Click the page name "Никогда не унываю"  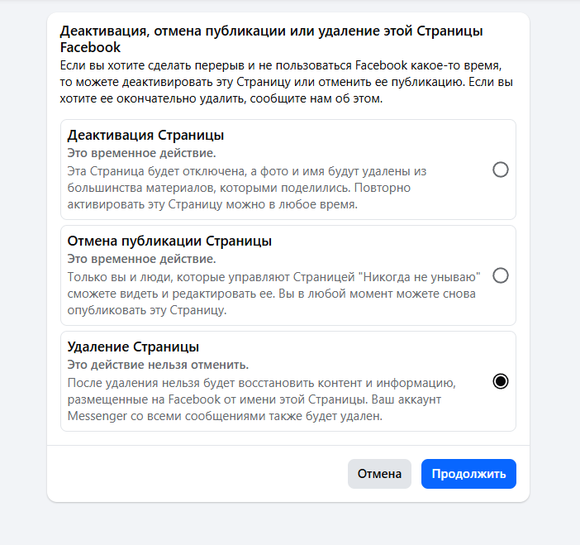coord(418,276)
